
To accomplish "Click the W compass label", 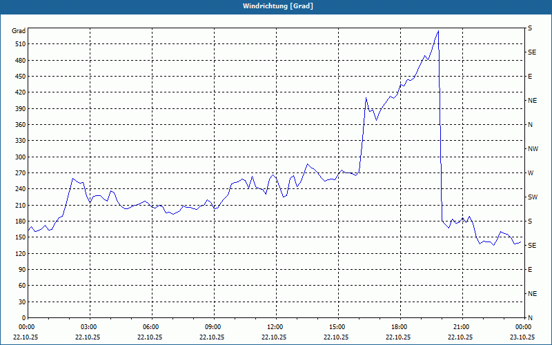I will click(531, 173).
